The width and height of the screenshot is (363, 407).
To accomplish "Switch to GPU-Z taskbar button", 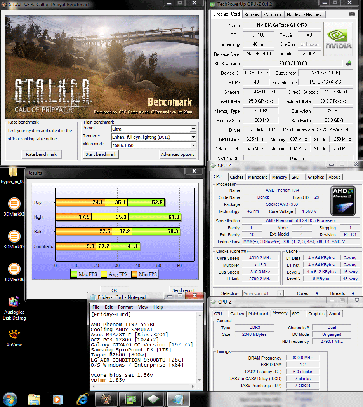I will pyautogui.click(x=130, y=399).
